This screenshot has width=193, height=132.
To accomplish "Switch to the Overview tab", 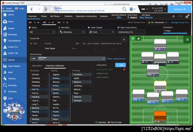I will point(32,16).
